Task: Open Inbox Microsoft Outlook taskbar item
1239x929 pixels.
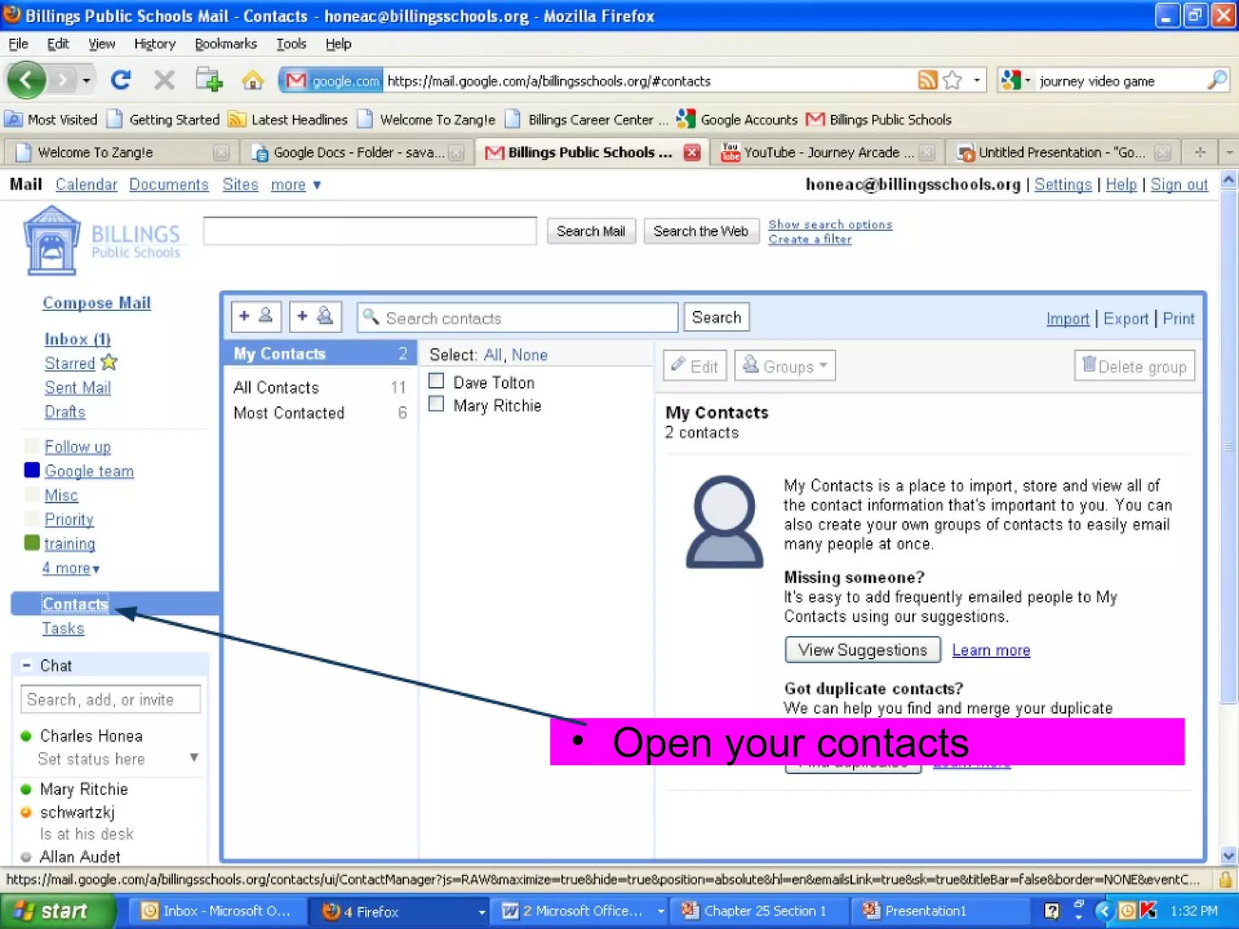Action: (x=217, y=911)
